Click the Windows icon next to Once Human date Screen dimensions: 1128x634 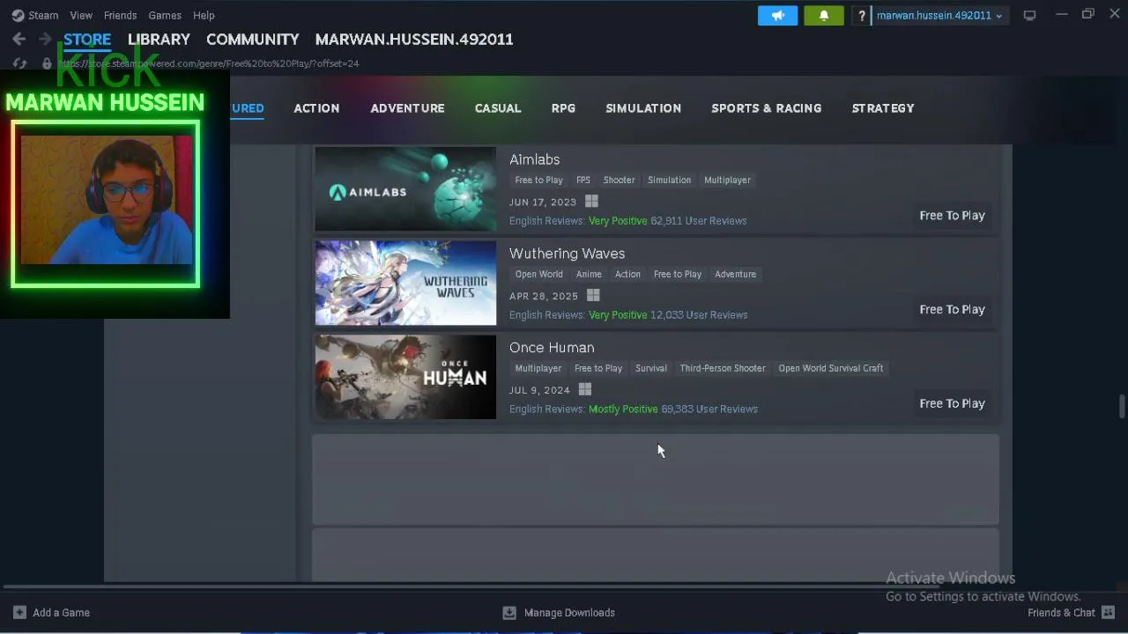coord(585,390)
